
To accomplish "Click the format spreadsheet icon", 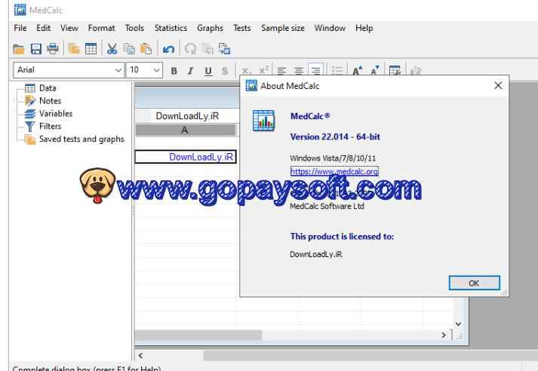I will [x=395, y=70].
